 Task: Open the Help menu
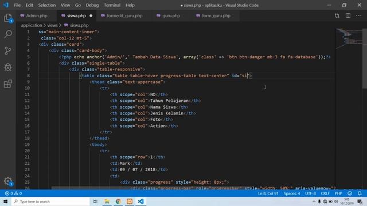pos(130,5)
